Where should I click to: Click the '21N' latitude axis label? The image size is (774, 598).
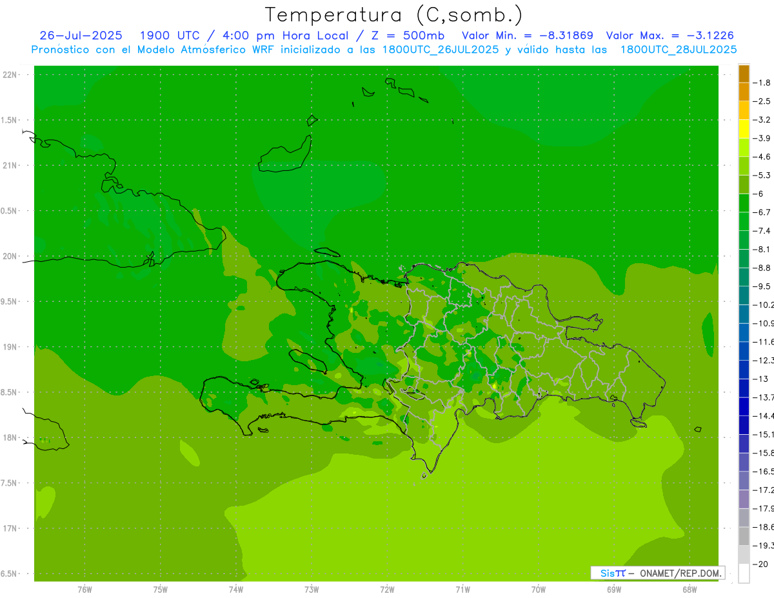(x=10, y=165)
